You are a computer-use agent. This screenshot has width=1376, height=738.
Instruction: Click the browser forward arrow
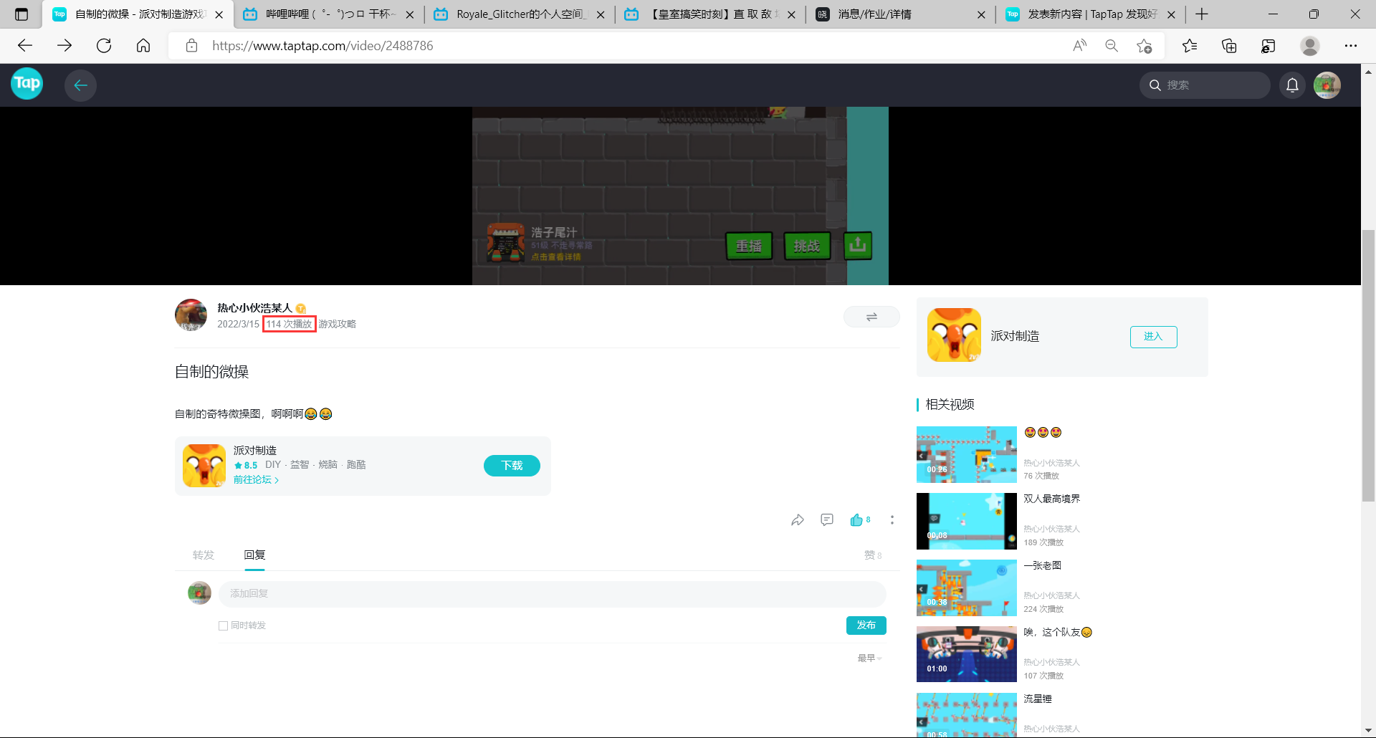click(x=64, y=46)
